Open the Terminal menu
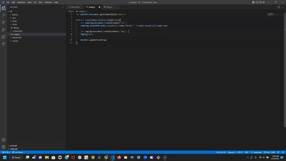286x161 pixels. (48, 2)
